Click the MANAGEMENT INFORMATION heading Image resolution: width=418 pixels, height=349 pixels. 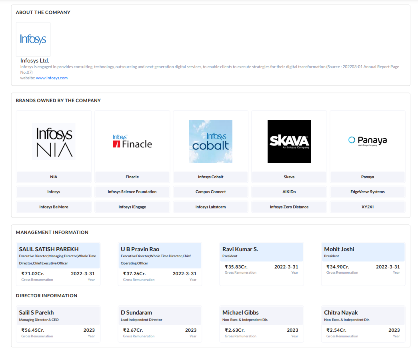point(52,232)
